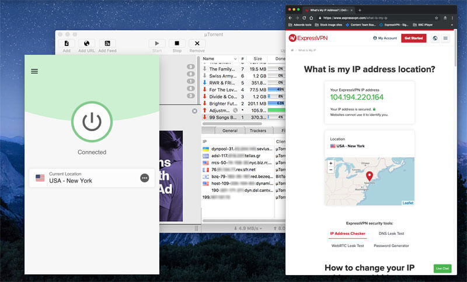Bookmark this page with the star icon
Image resolution: width=467 pixels, height=282 pixels.
point(436,18)
